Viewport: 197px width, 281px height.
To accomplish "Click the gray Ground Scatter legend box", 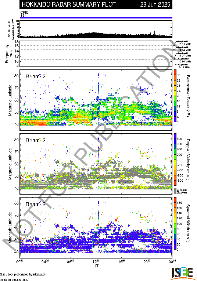I will coord(175,191).
